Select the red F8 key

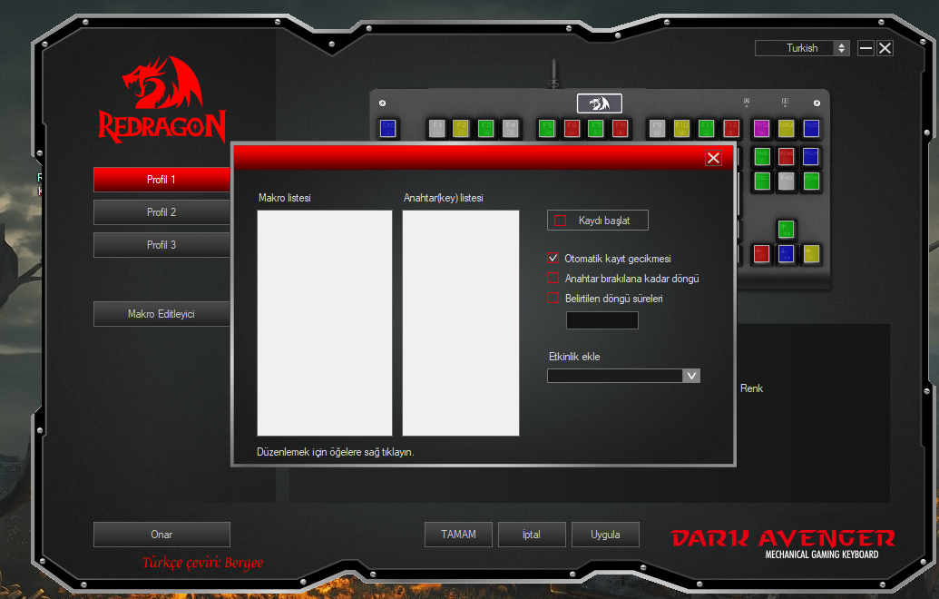click(x=620, y=128)
